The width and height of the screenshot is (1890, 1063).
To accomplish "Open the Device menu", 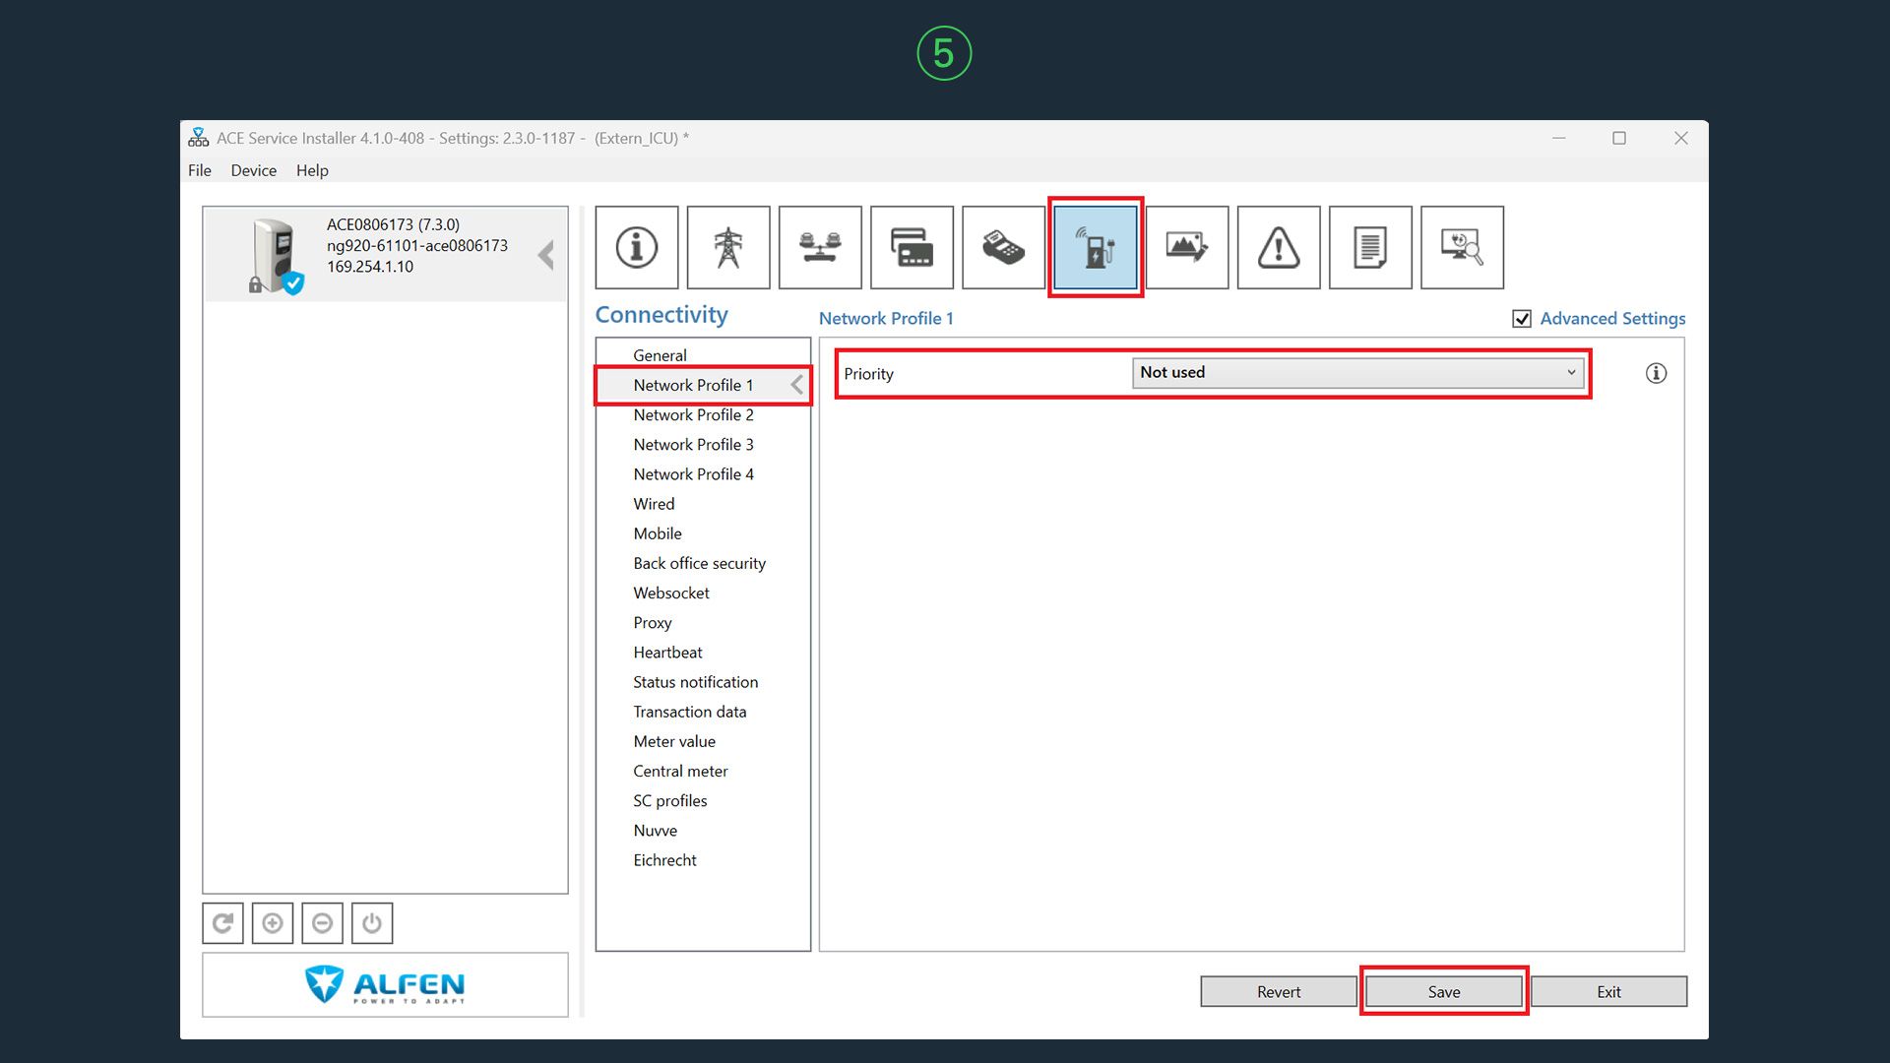I will (253, 170).
